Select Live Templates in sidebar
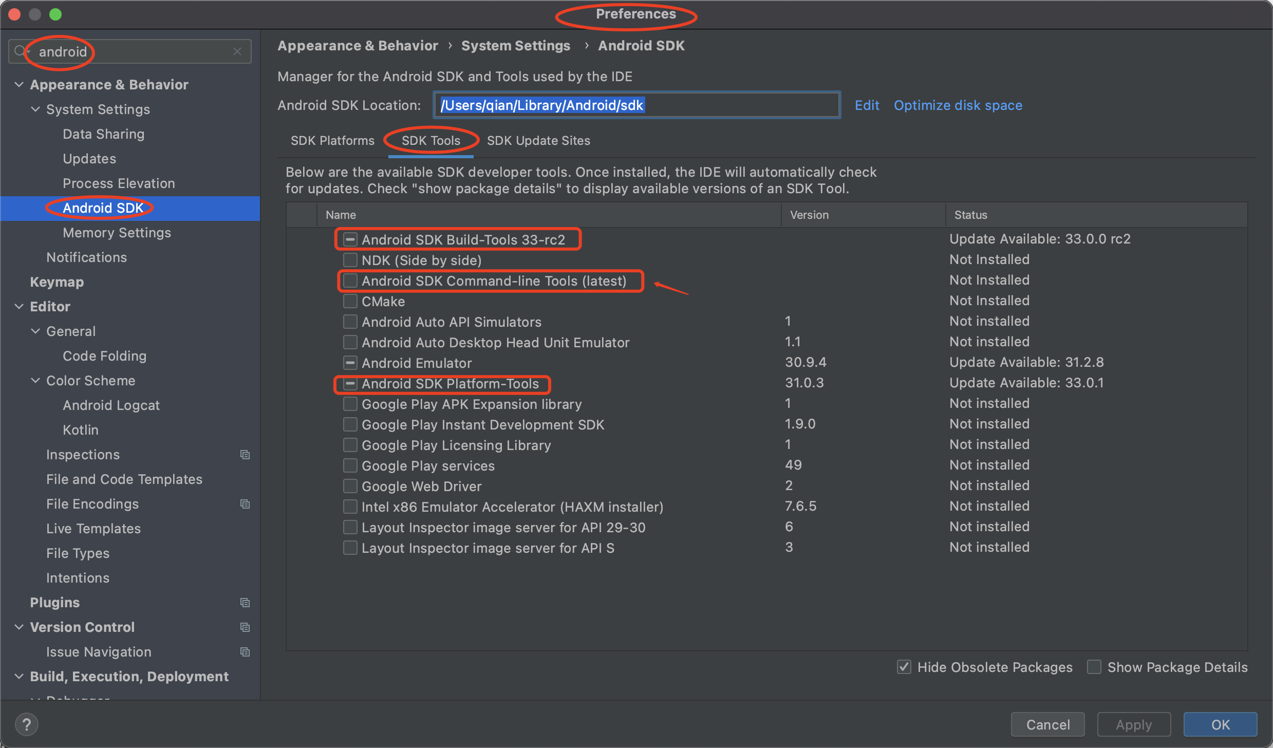1273x748 pixels. click(93, 529)
